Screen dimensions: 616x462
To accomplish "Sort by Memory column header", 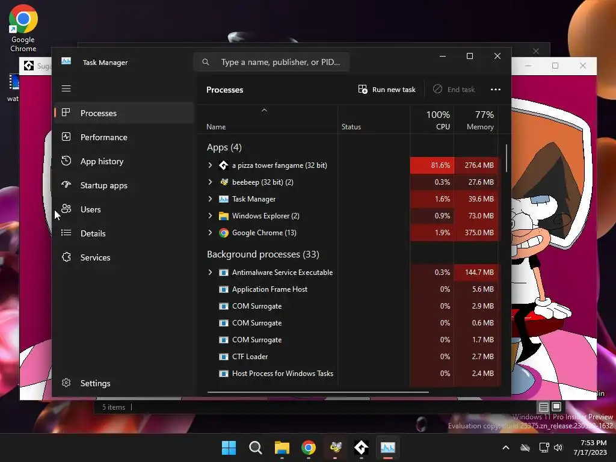I will [x=476, y=120].
